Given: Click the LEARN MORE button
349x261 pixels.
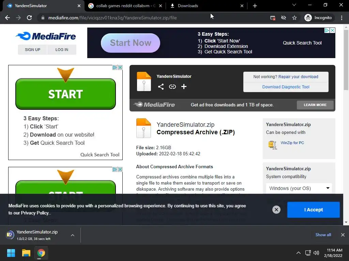Looking at the screenshot, I should coord(315,105).
